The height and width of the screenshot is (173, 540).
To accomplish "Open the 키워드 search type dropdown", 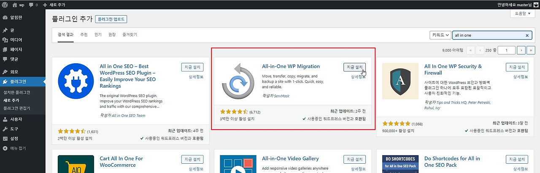I will [440, 35].
